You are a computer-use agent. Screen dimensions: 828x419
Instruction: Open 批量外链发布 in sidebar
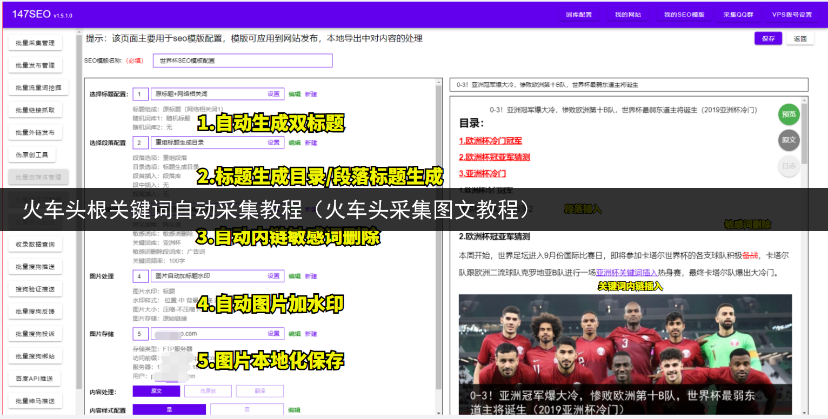coord(35,133)
